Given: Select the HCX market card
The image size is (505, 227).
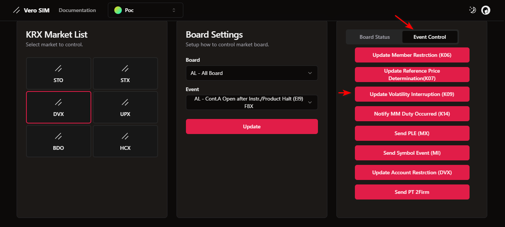Looking at the screenshot, I should [125, 141].
